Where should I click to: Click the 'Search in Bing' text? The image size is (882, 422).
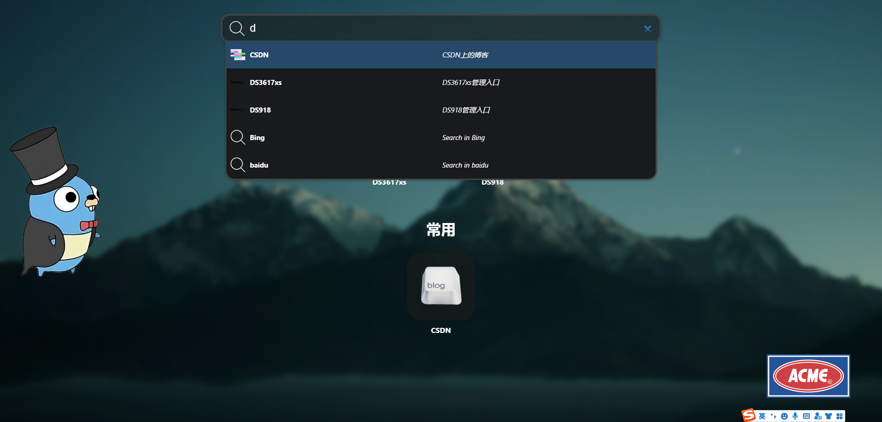463,137
